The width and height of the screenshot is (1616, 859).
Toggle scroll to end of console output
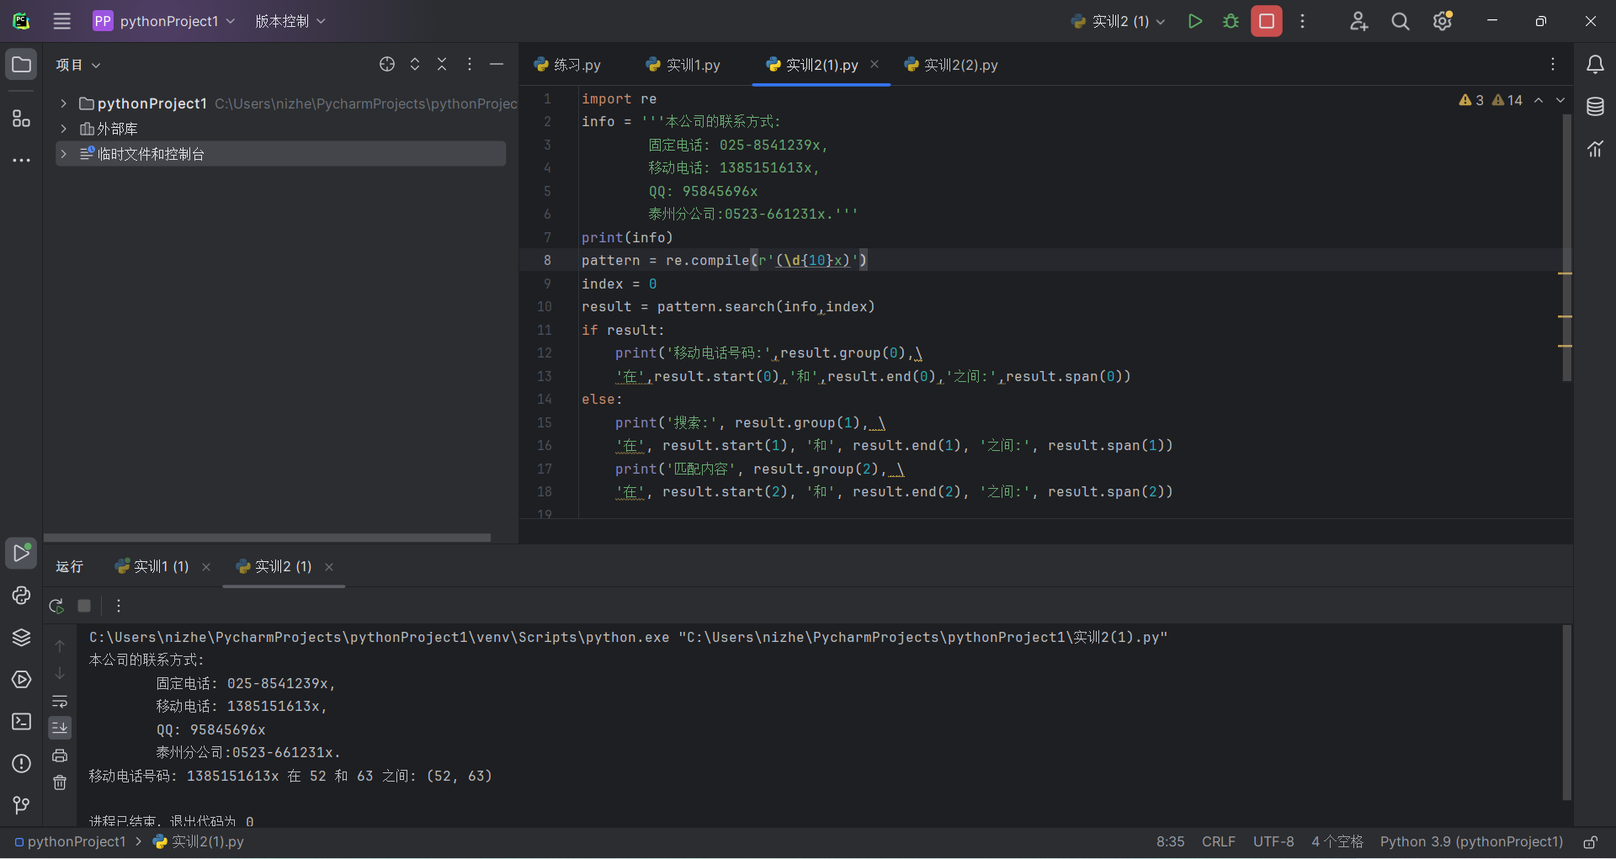pos(60,727)
